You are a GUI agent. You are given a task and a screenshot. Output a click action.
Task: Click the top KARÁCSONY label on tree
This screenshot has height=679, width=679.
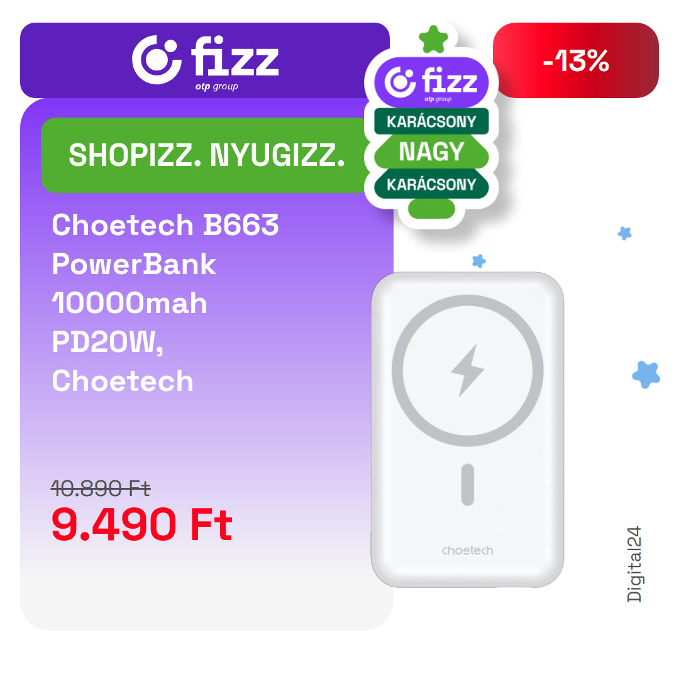[431, 122]
